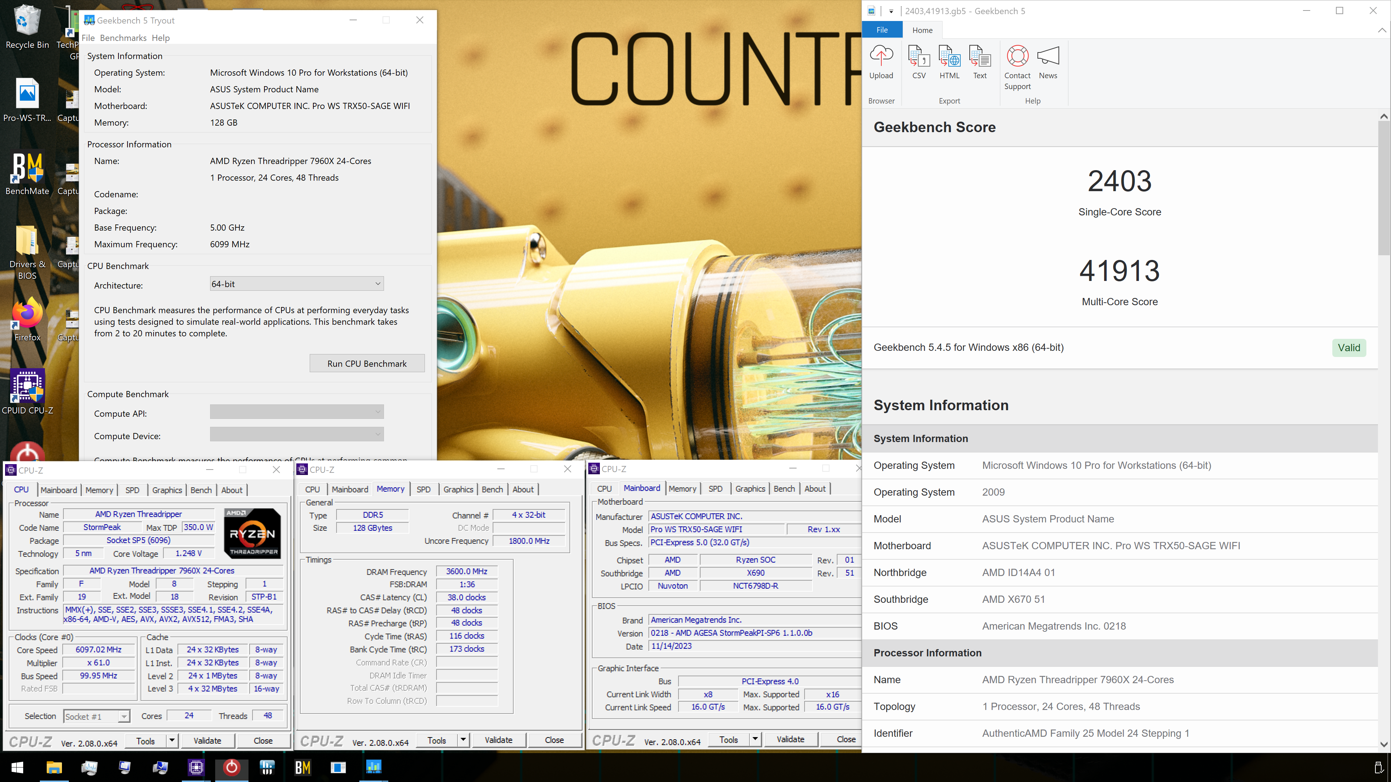1391x782 pixels.
Task: Open the Compute API dropdown
Action: point(296,412)
